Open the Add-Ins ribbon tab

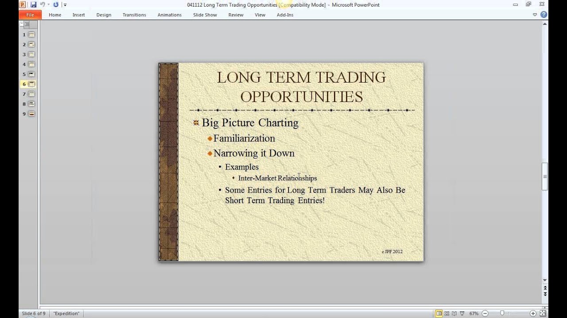(x=285, y=15)
